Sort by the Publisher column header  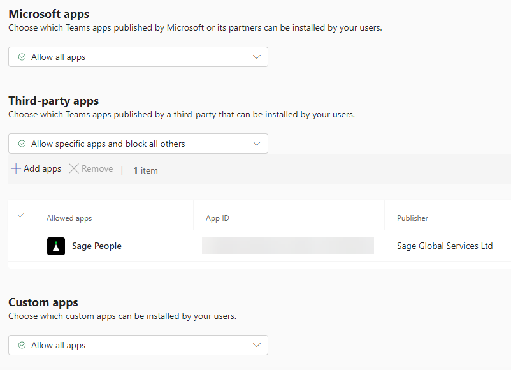[x=412, y=218]
